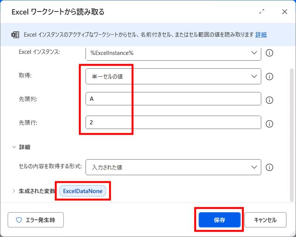Click the 先頭行 input field with 2
The height and width of the screenshot is (237, 296).
(173, 123)
